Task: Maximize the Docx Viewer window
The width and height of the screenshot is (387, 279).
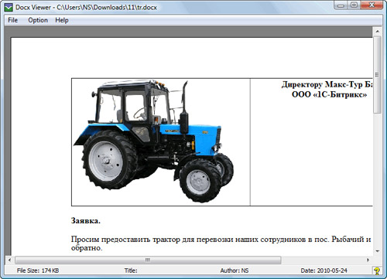Action: click(x=354, y=5)
